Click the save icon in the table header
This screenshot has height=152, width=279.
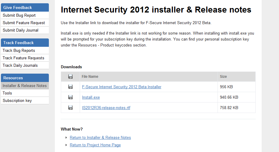(x=70, y=77)
